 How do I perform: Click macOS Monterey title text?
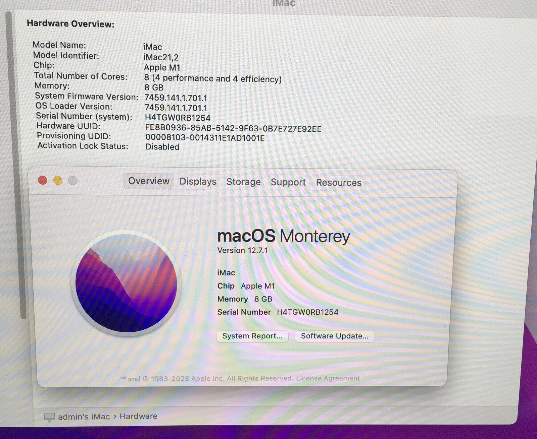coord(284,236)
